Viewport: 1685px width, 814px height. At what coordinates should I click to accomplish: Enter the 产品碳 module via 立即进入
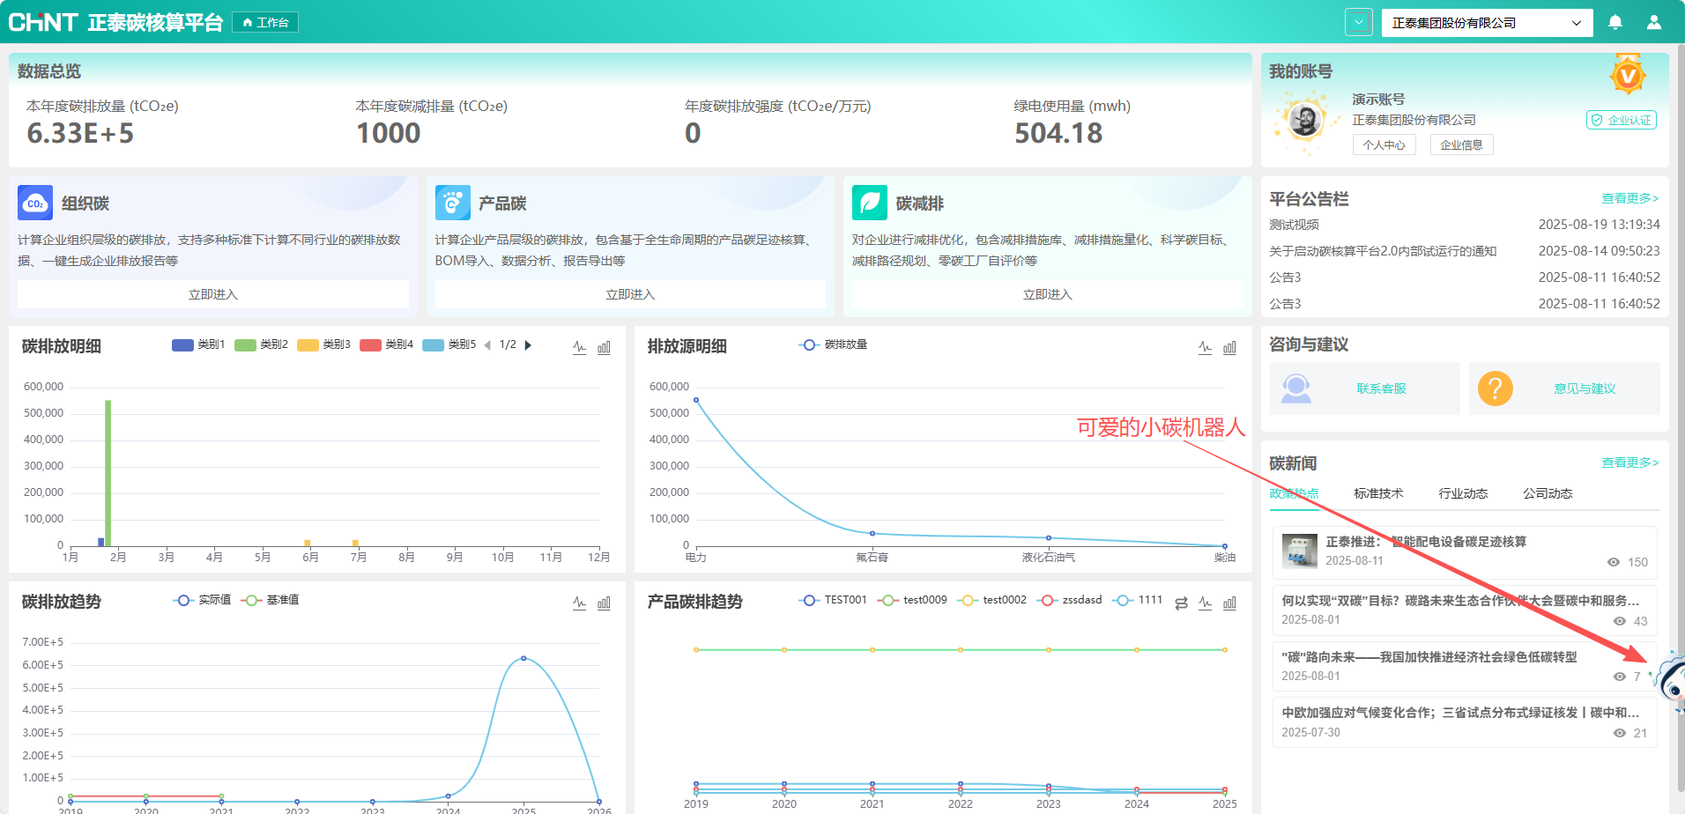(x=630, y=294)
